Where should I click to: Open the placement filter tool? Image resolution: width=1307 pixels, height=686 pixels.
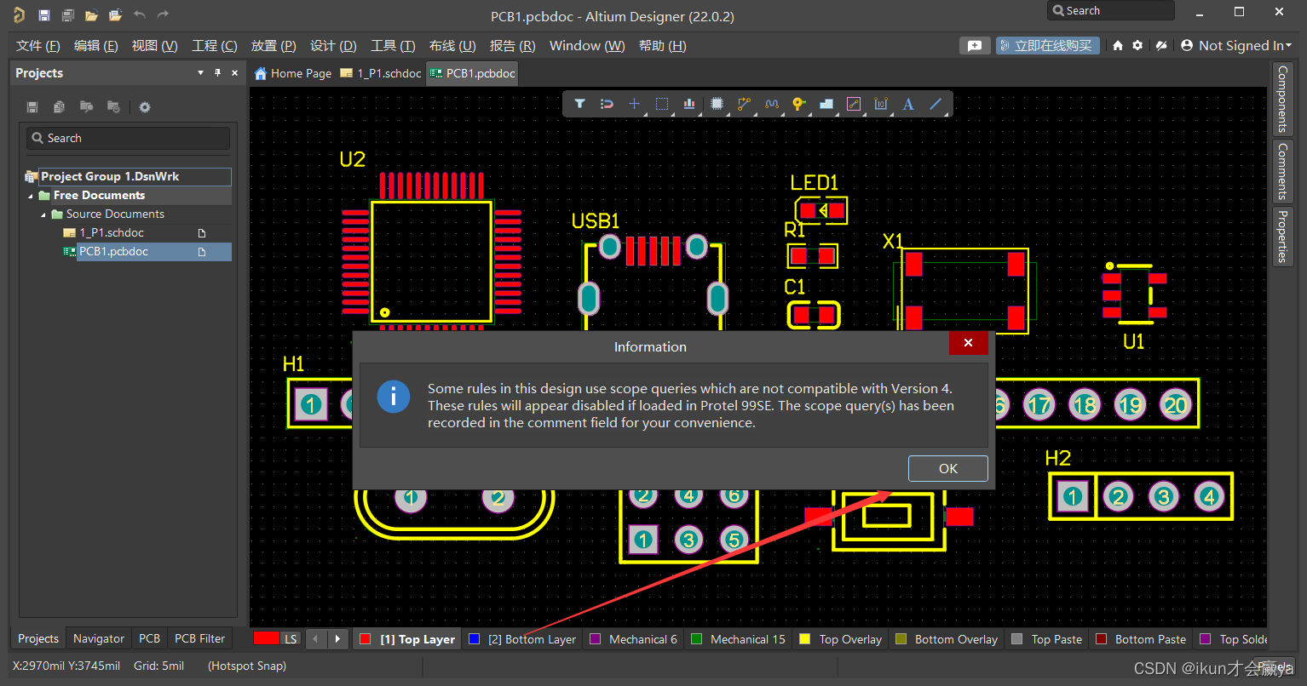point(580,103)
